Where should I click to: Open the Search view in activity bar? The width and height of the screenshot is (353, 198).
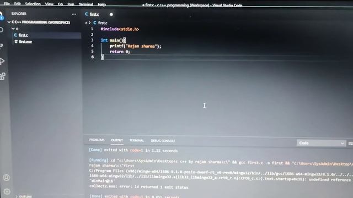tap(2, 30)
